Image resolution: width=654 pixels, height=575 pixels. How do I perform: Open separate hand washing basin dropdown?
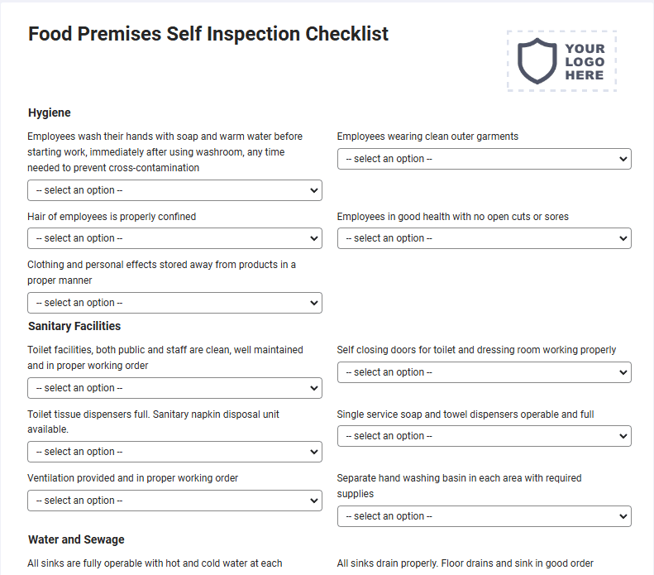485,516
